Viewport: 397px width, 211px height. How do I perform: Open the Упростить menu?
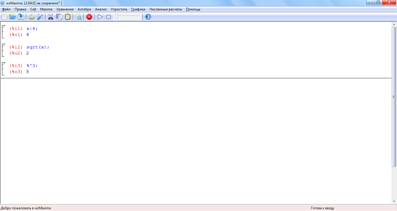click(119, 9)
